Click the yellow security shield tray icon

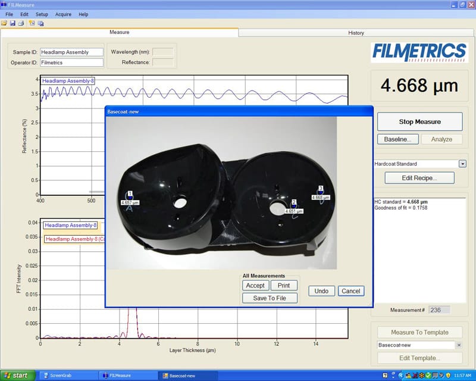[x=447, y=376]
